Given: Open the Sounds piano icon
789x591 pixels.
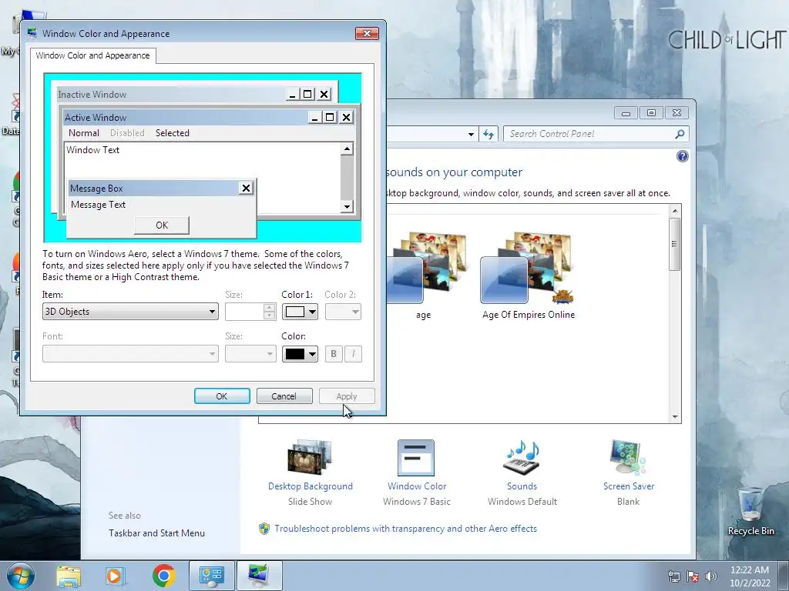Looking at the screenshot, I should tap(522, 457).
